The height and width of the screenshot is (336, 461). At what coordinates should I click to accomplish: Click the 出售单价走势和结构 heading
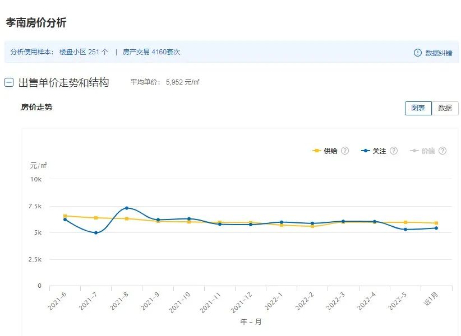(63, 82)
